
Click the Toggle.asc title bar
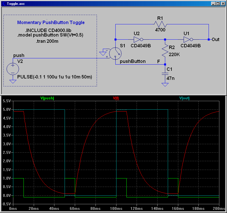pyautogui.click(x=113, y=4)
